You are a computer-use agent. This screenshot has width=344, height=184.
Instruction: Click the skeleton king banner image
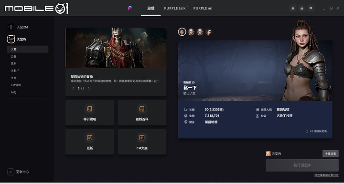pos(116,48)
